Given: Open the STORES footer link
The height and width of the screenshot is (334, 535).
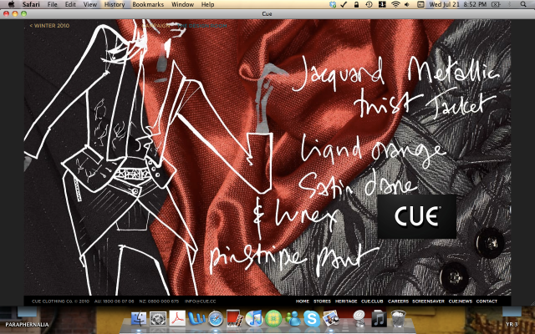Looking at the screenshot, I should (x=322, y=301).
